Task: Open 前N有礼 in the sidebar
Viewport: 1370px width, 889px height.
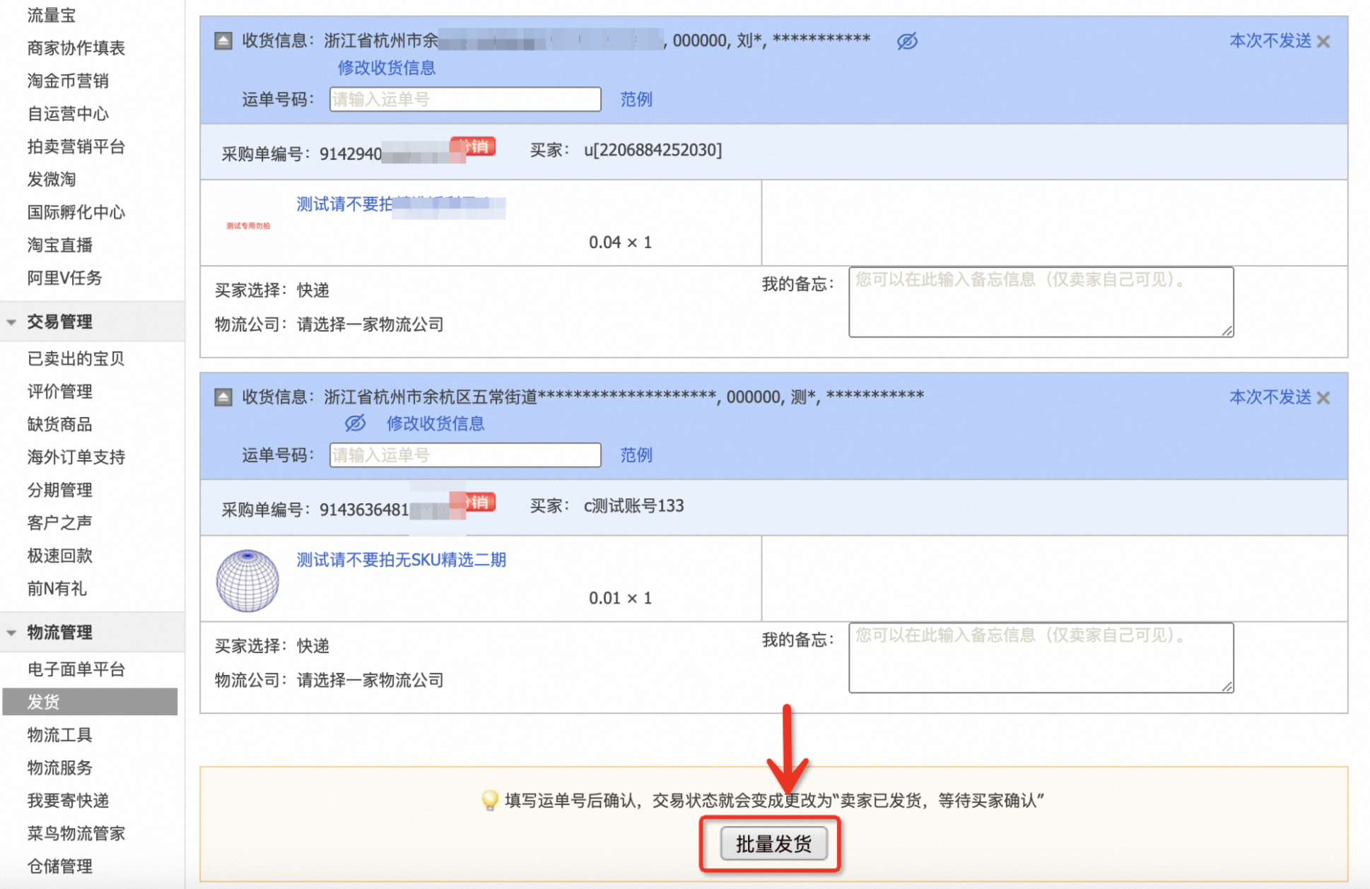Action: click(x=57, y=589)
